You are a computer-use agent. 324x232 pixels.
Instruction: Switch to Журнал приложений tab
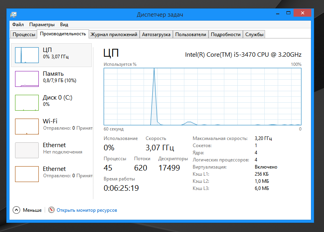point(114,35)
